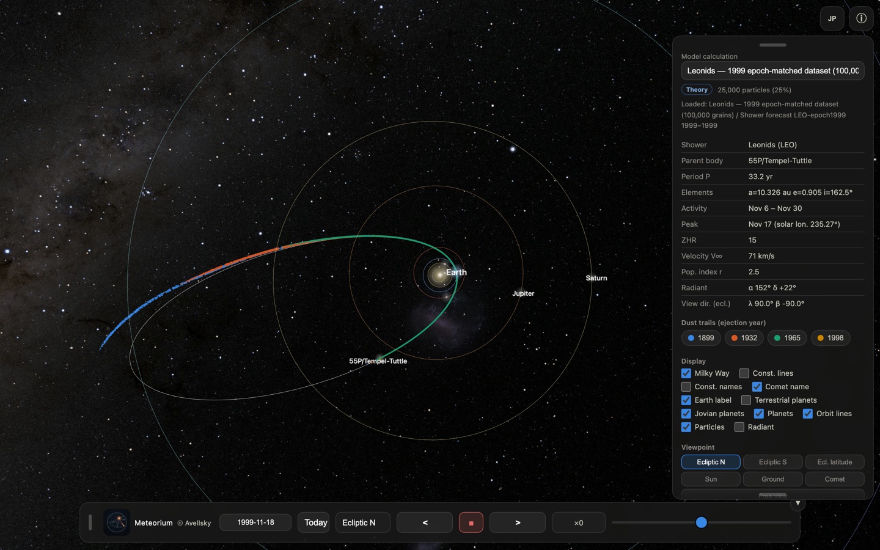
Task: Step time forward with the > button
Action: 518,522
